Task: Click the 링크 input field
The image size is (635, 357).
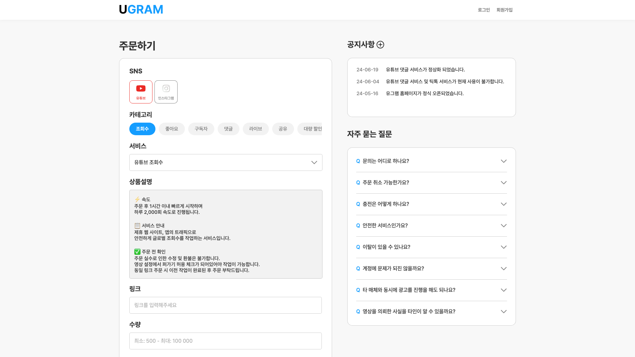Action: click(x=226, y=305)
